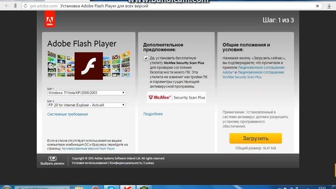Open browser downloads arrow icon

[329, 6]
